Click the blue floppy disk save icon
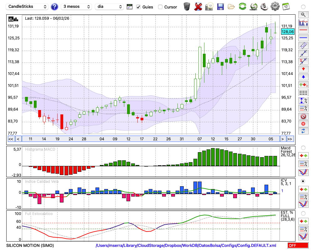The height and width of the screenshot is (250, 313). coord(220,6)
